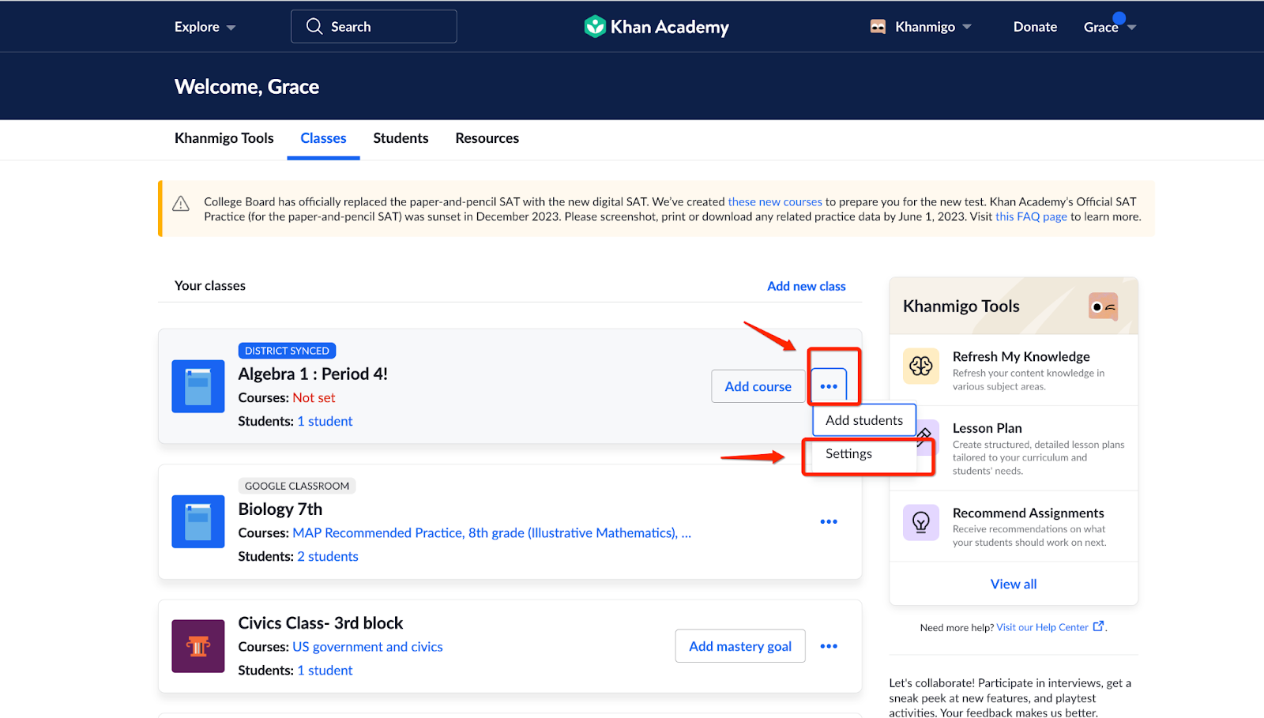This screenshot has width=1264, height=718.
Task: Click the blue notification dot by Grace
Action: [x=1119, y=18]
